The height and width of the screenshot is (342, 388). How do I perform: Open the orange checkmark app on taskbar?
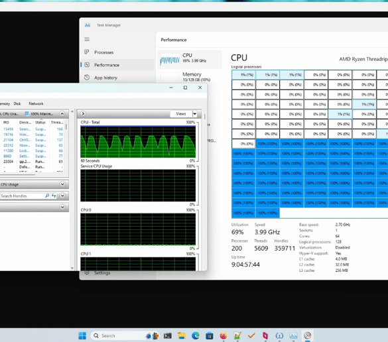pyautogui.click(x=251, y=335)
